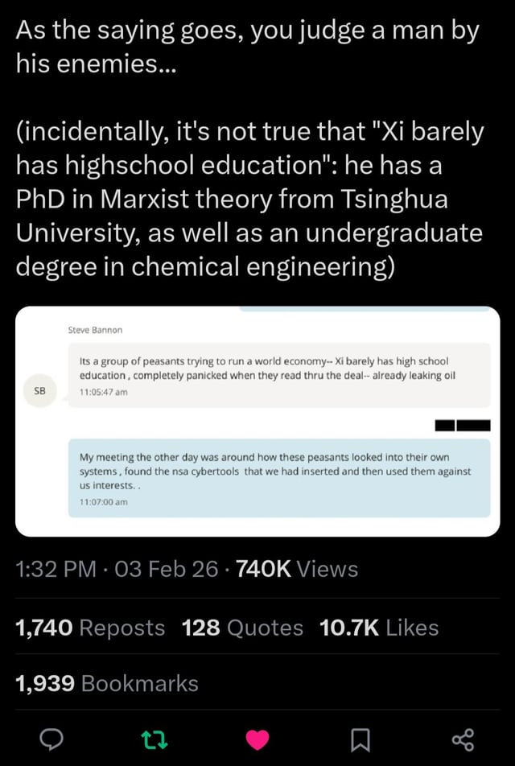Click the black redacted bar in the image
The height and width of the screenshot is (766, 515).
pos(462,426)
